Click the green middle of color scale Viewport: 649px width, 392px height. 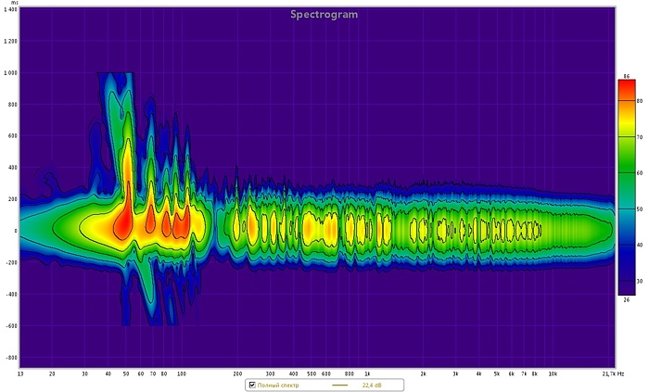pyautogui.click(x=626, y=176)
